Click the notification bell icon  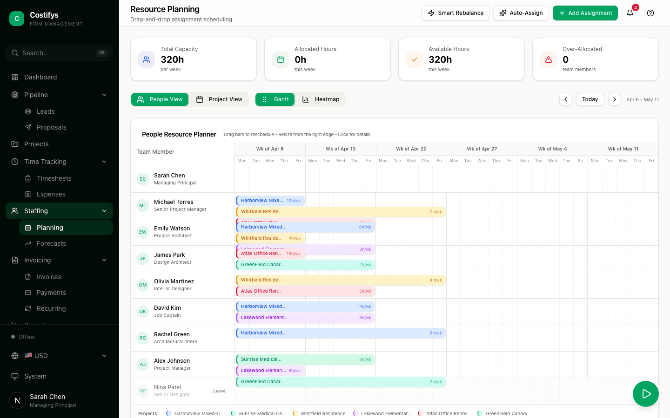click(x=630, y=13)
